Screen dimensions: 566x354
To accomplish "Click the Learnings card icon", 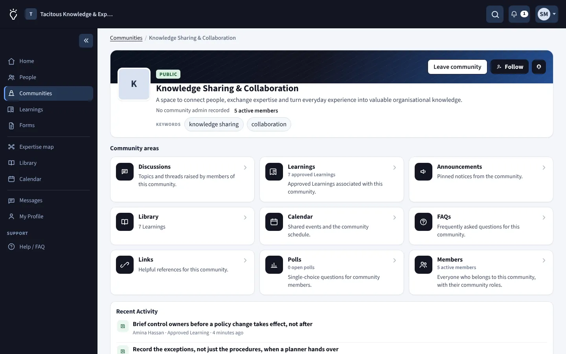I will 274,171.
